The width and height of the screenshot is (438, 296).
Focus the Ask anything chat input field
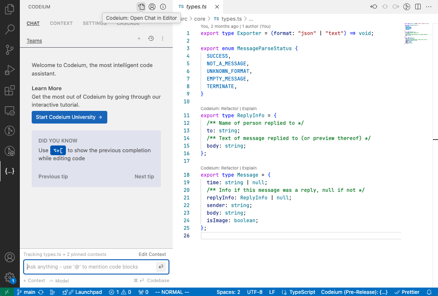click(x=90, y=266)
